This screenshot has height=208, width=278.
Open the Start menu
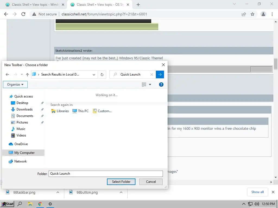tap(7, 204)
